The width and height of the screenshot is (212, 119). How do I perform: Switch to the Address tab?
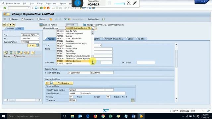pos(51,39)
